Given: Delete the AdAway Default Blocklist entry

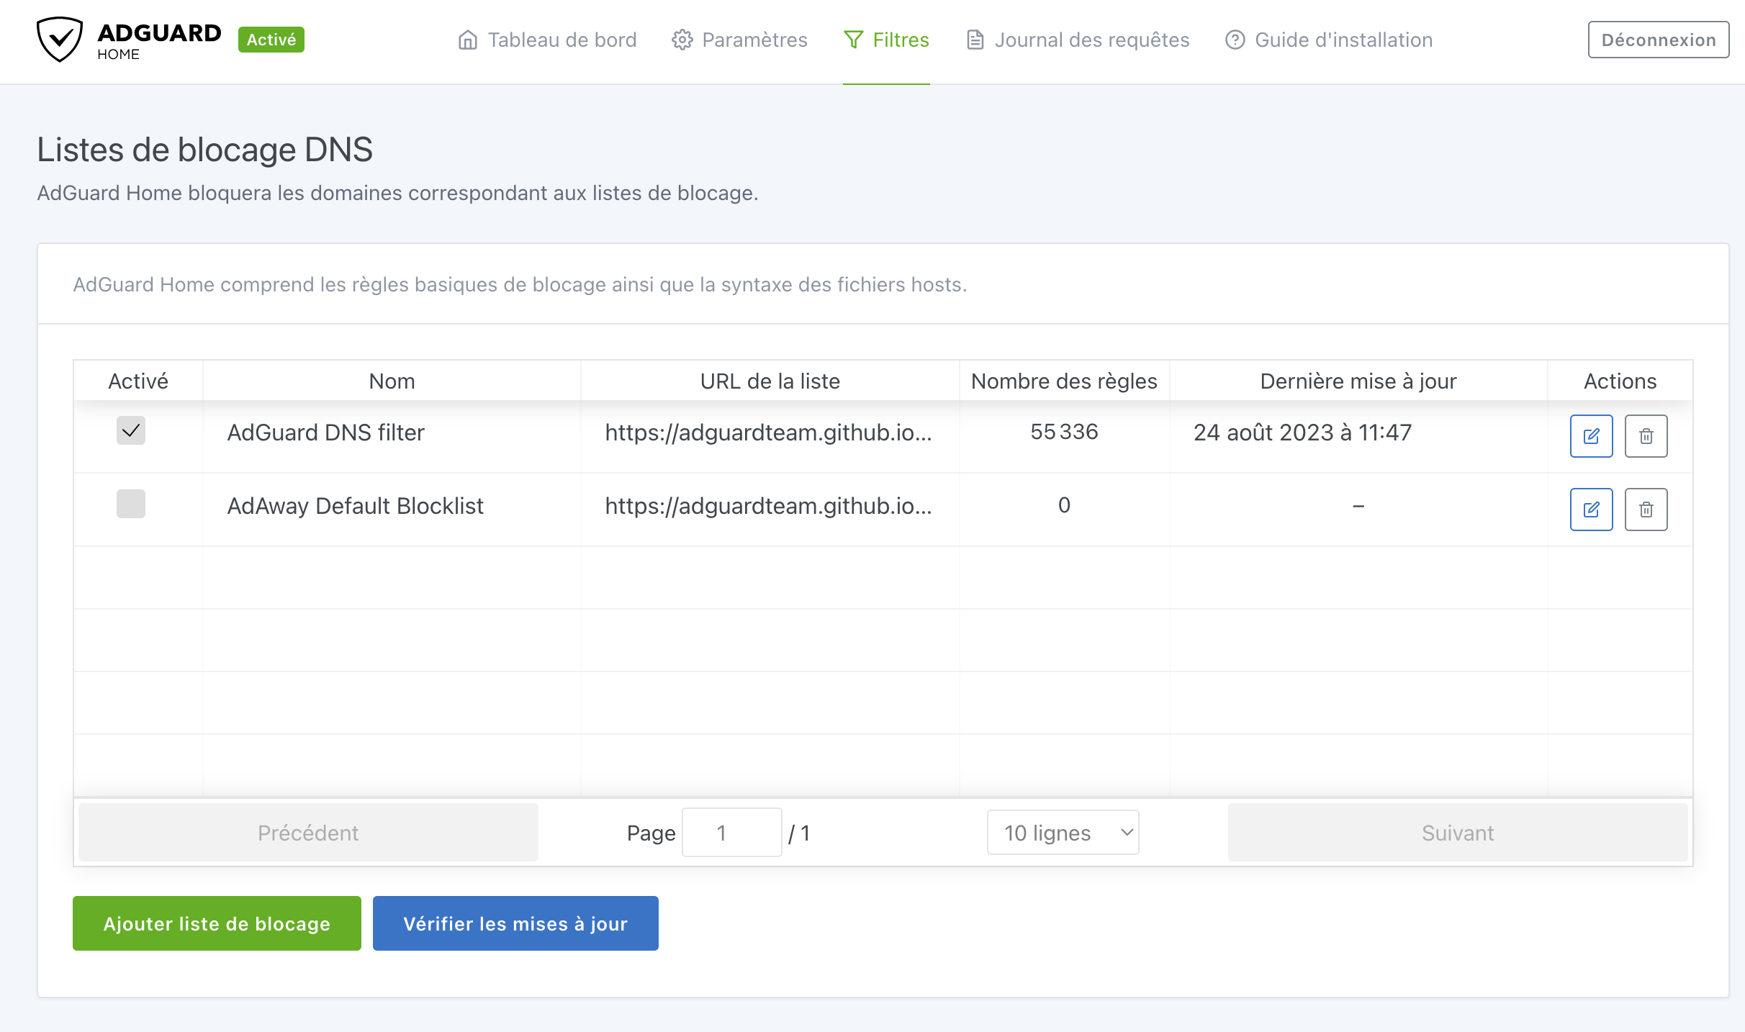Looking at the screenshot, I should click(1646, 510).
